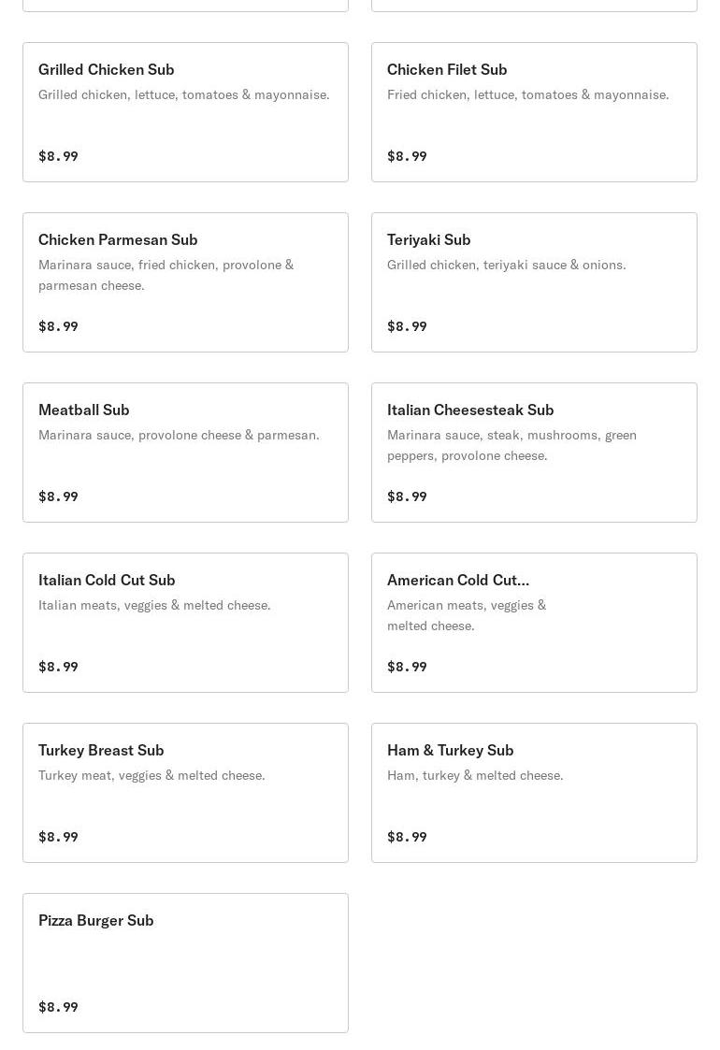720x1050 pixels.
Task: Click the Teriyaki Sub description text
Action: tap(507, 265)
